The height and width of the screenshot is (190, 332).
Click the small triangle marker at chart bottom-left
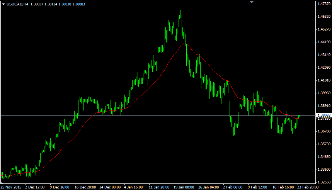2,182
